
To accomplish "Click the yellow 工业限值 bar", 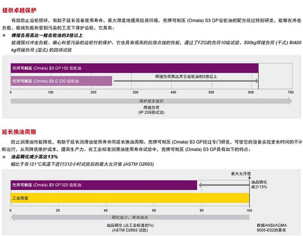I will click(130, 198).
